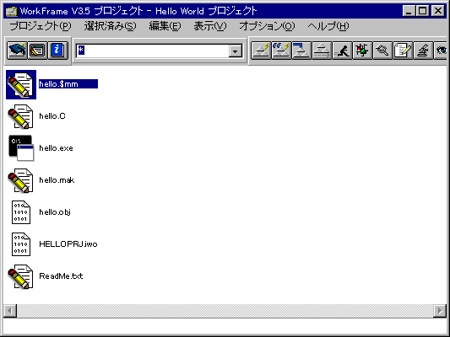
Task: Click the bug debug toolbar icon
Action: coord(362,51)
